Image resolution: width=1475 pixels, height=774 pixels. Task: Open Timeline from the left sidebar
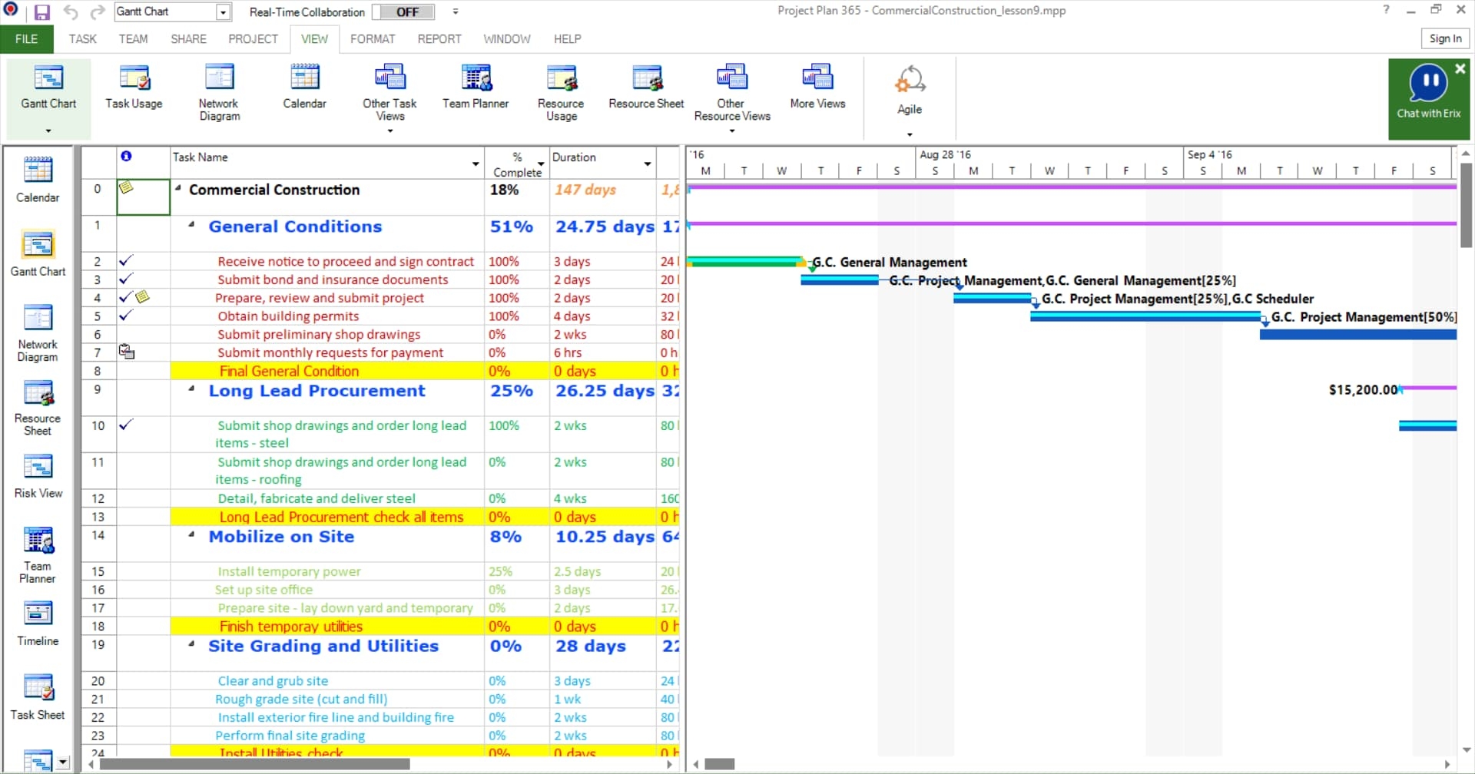pyautogui.click(x=38, y=623)
